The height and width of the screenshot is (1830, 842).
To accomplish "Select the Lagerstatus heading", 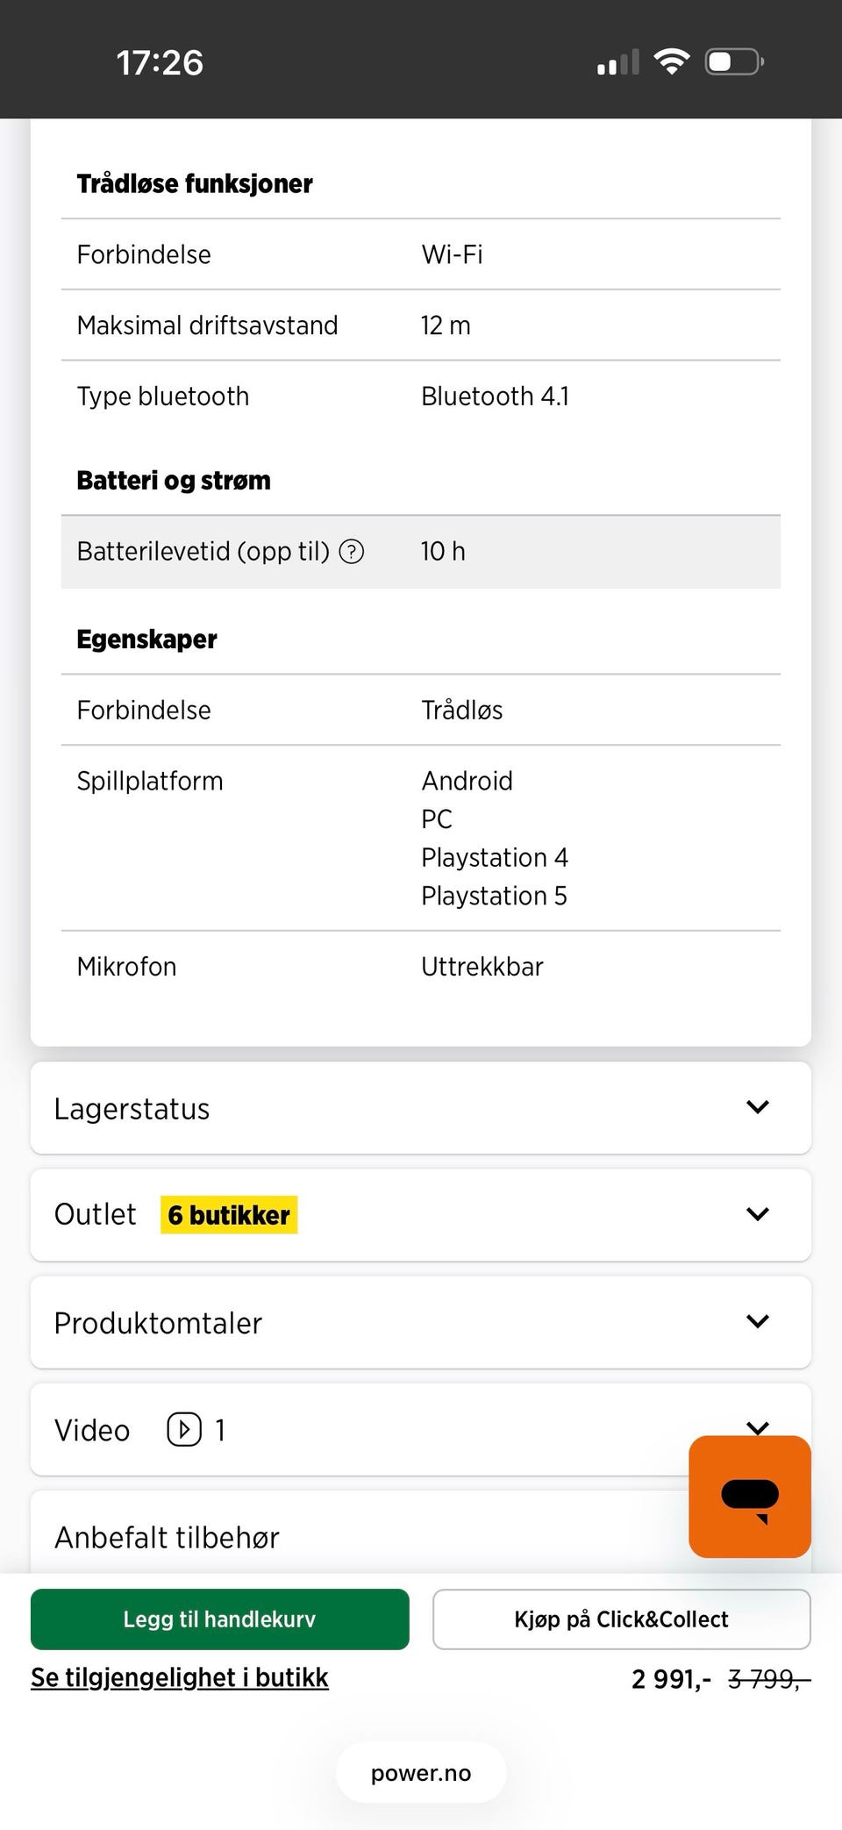I will point(132,1109).
